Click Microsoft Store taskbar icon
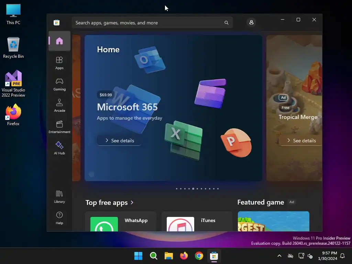352x264 pixels. [x=214, y=256]
